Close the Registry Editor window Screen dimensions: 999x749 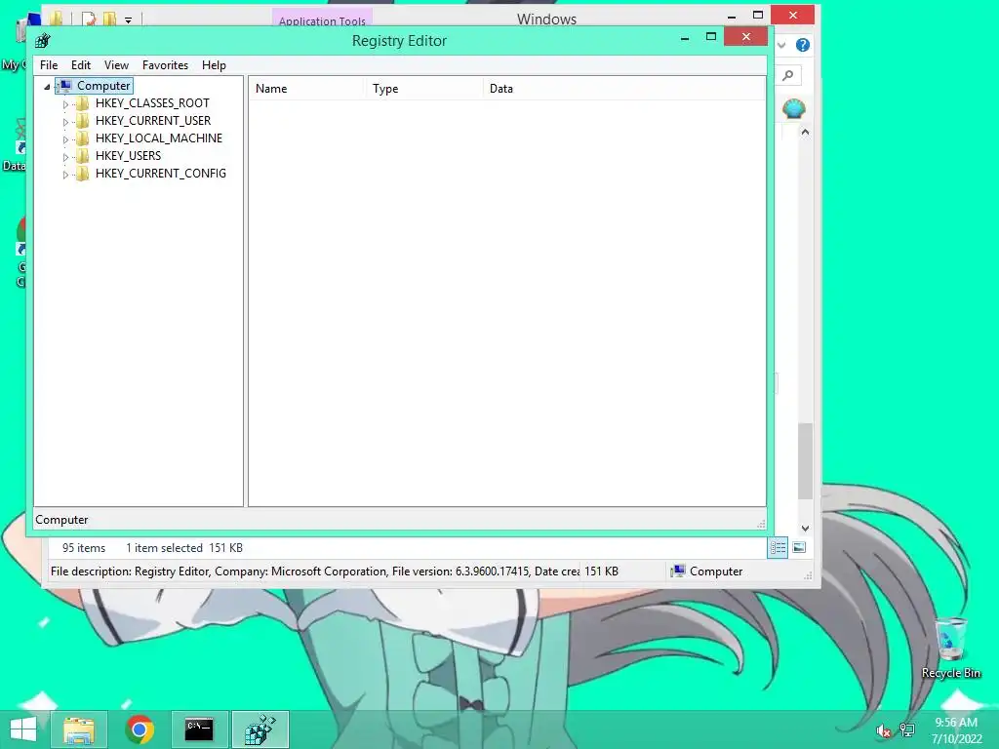(x=746, y=37)
